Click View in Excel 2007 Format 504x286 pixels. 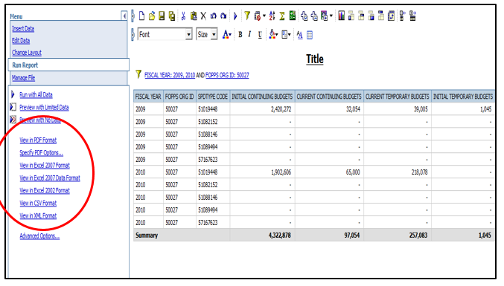[x=45, y=166]
